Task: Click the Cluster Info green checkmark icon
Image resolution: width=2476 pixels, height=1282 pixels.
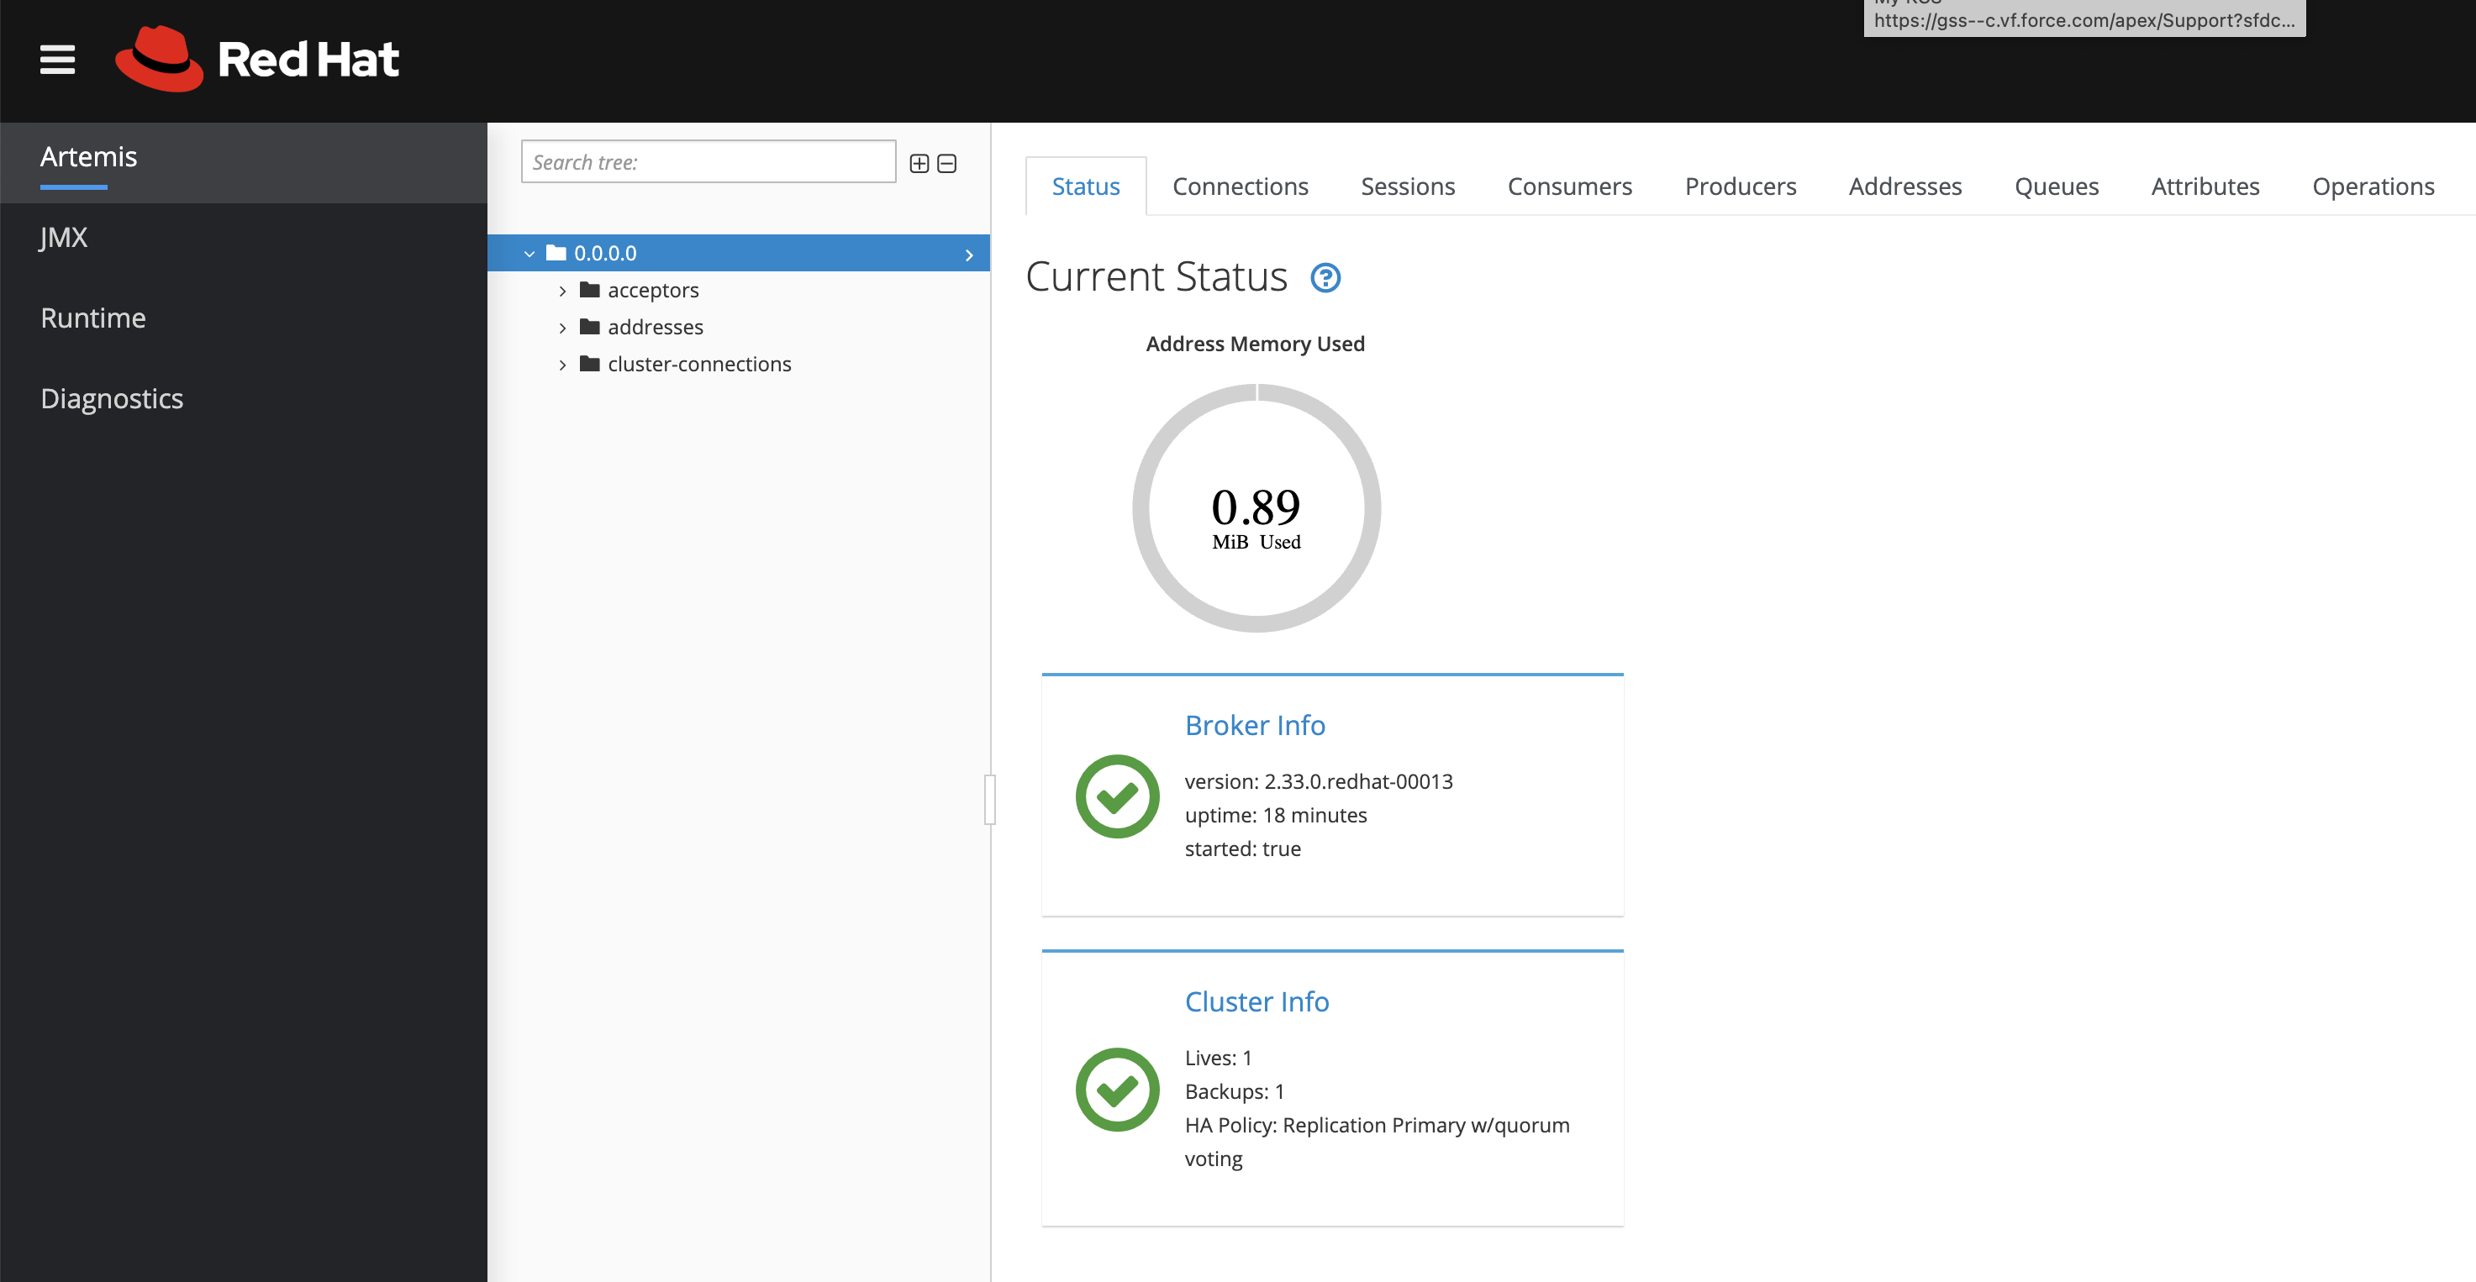Action: pos(1117,1089)
